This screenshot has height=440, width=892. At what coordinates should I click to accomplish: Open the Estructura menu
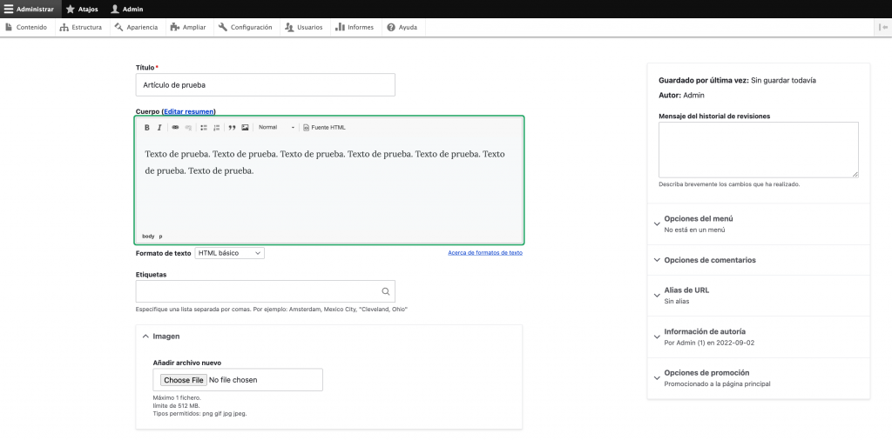point(81,27)
